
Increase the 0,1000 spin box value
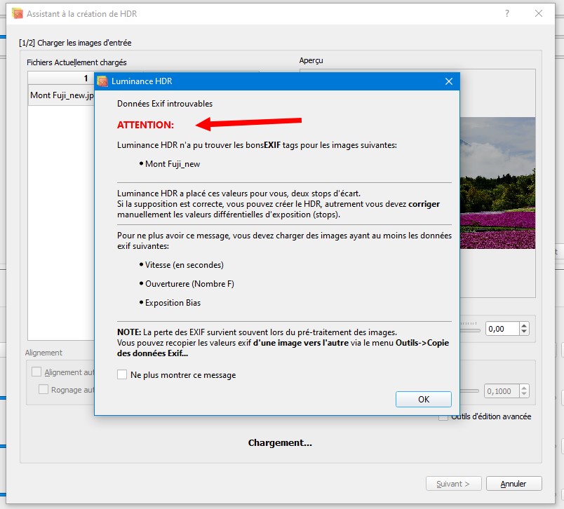524,388
